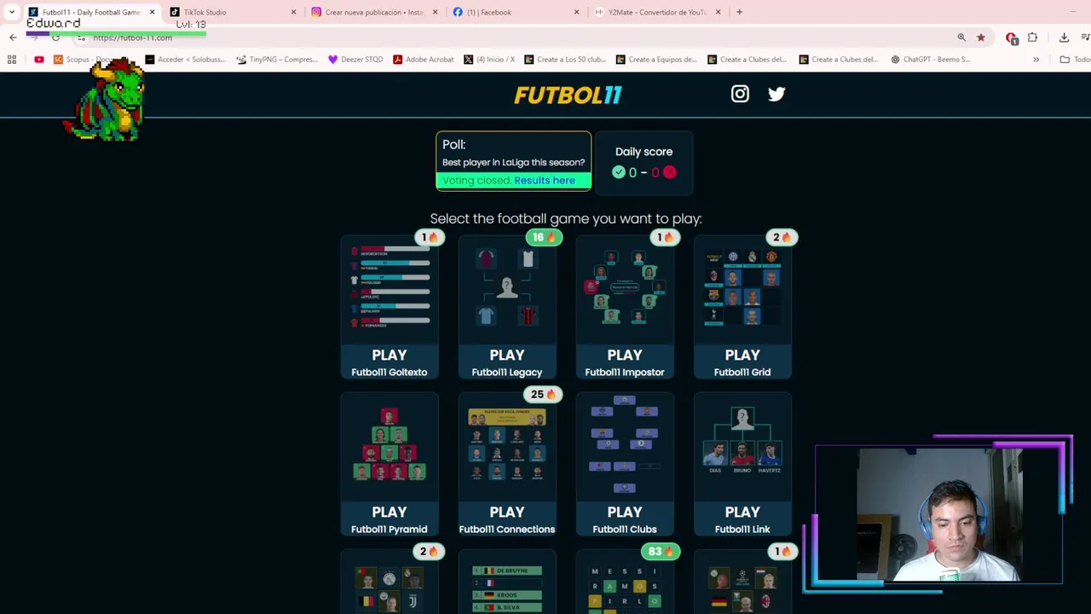Open Adobe Acrobat bookmark
The width and height of the screenshot is (1091, 614).
(x=423, y=60)
